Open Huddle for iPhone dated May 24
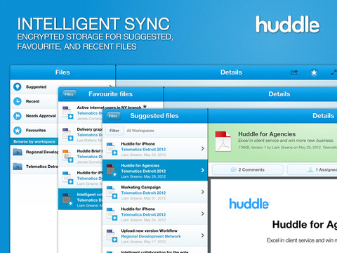The width and height of the screenshot is (337, 253). (155, 214)
